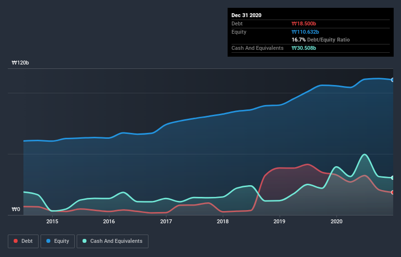Click the ₩0 y-axis label

coord(16,209)
